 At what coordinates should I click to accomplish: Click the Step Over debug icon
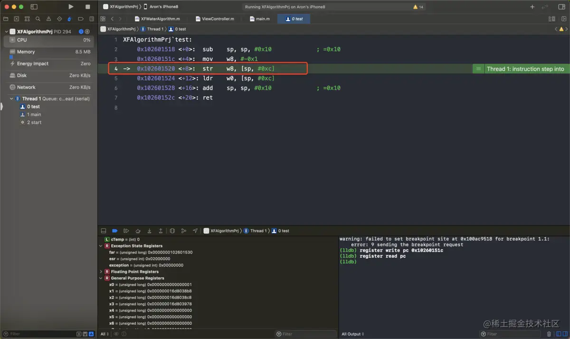coord(138,231)
